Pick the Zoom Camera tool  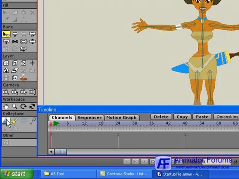pos(15,92)
